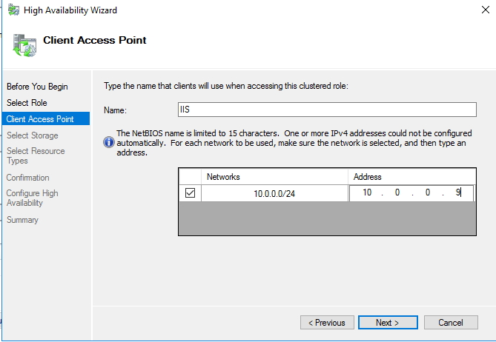Click the blue information icon beside NetBIOS message
This screenshot has width=496, height=342.
tap(109, 142)
